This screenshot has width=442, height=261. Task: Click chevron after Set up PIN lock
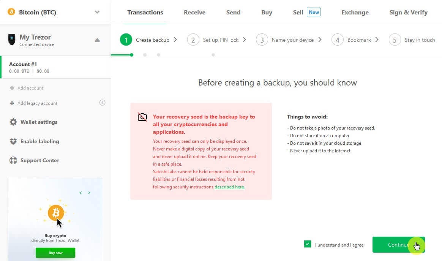coord(245,40)
